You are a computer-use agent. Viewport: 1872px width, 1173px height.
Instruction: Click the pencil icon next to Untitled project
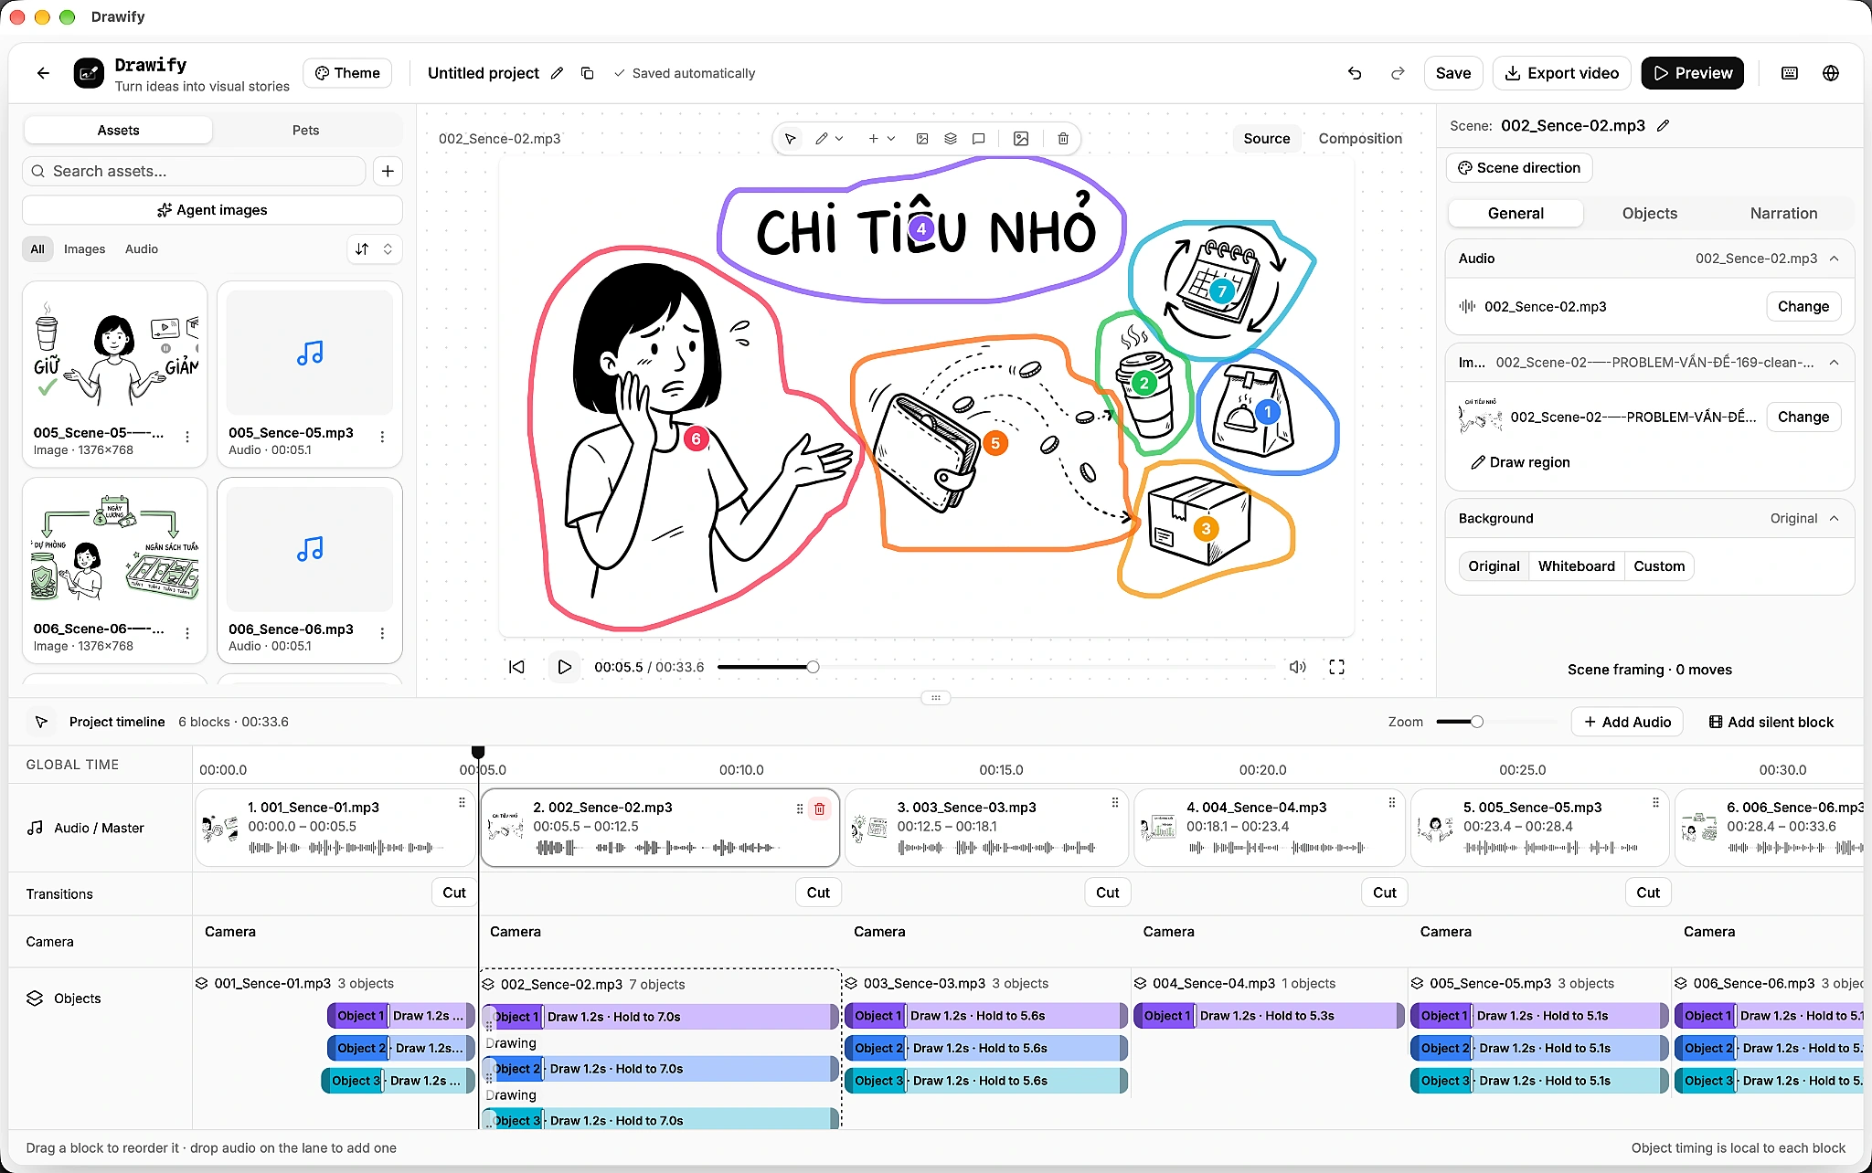point(557,73)
